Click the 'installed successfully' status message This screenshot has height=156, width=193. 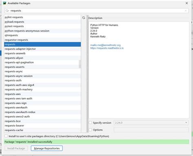point(96,142)
